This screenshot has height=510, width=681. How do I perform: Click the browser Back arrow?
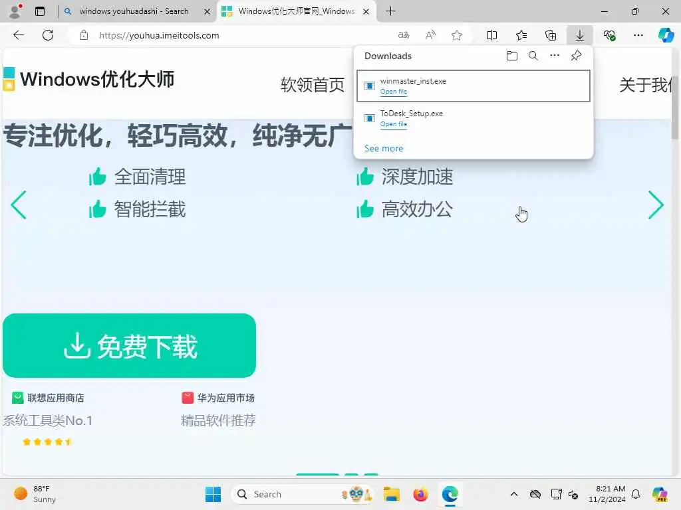(x=18, y=35)
